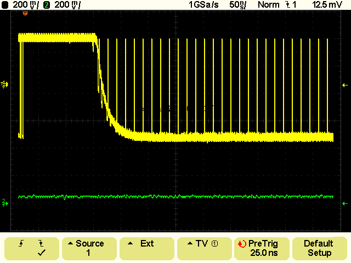
Task: Click the 12.5 mV trigger level readout
Action: click(x=327, y=5)
